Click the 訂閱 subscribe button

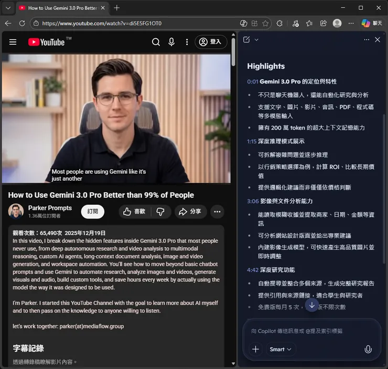coord(93,212)
